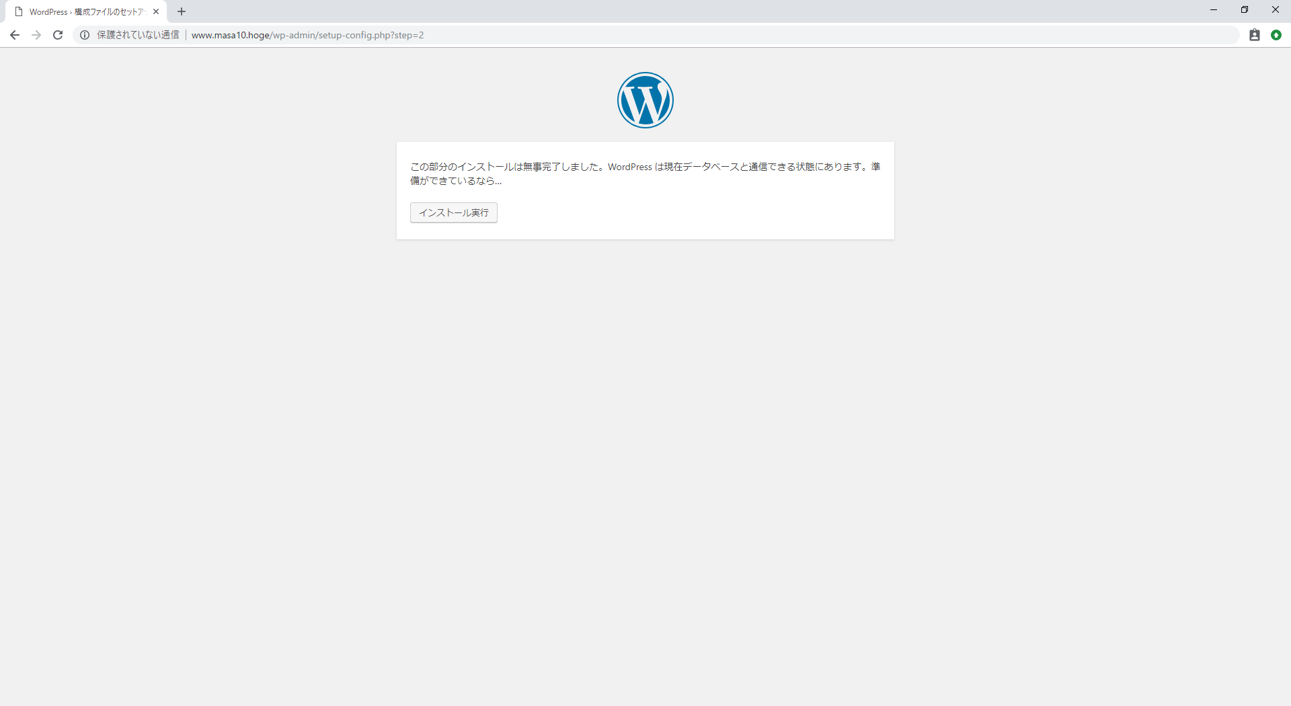Reload the page with the refresh icon
This screenshot has height=706, width=1291.
(58, 35)
